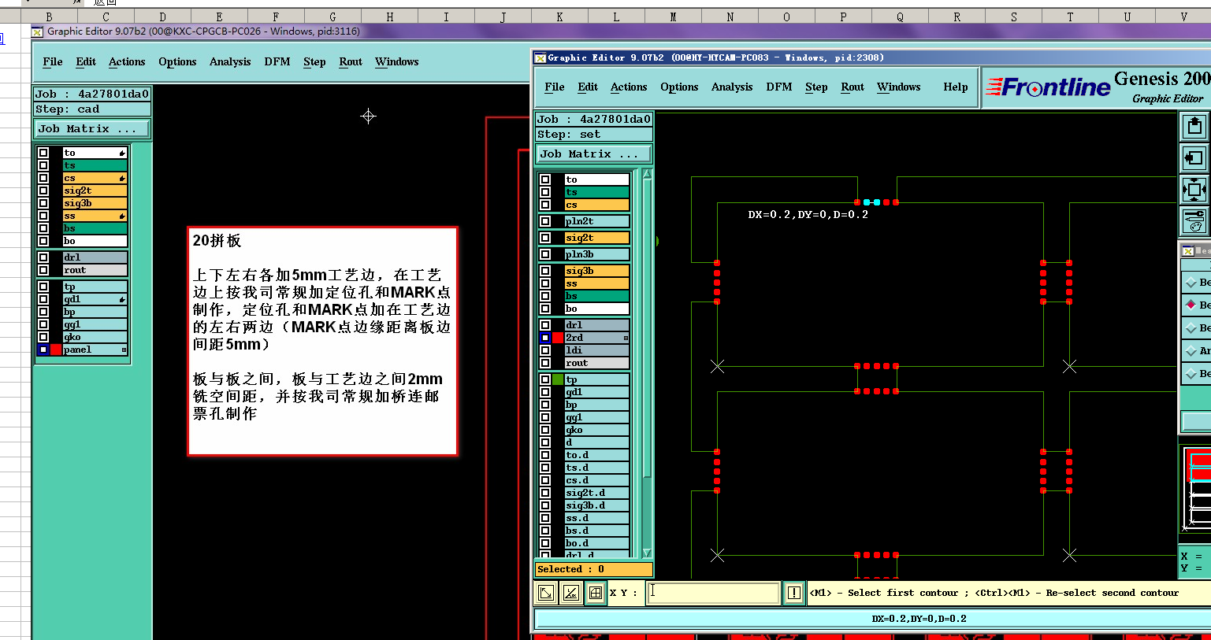Toggle the drl checkbox in the cad window
Image resolution: width=1211 pixels, height=640 pixels.
[43, 257]
